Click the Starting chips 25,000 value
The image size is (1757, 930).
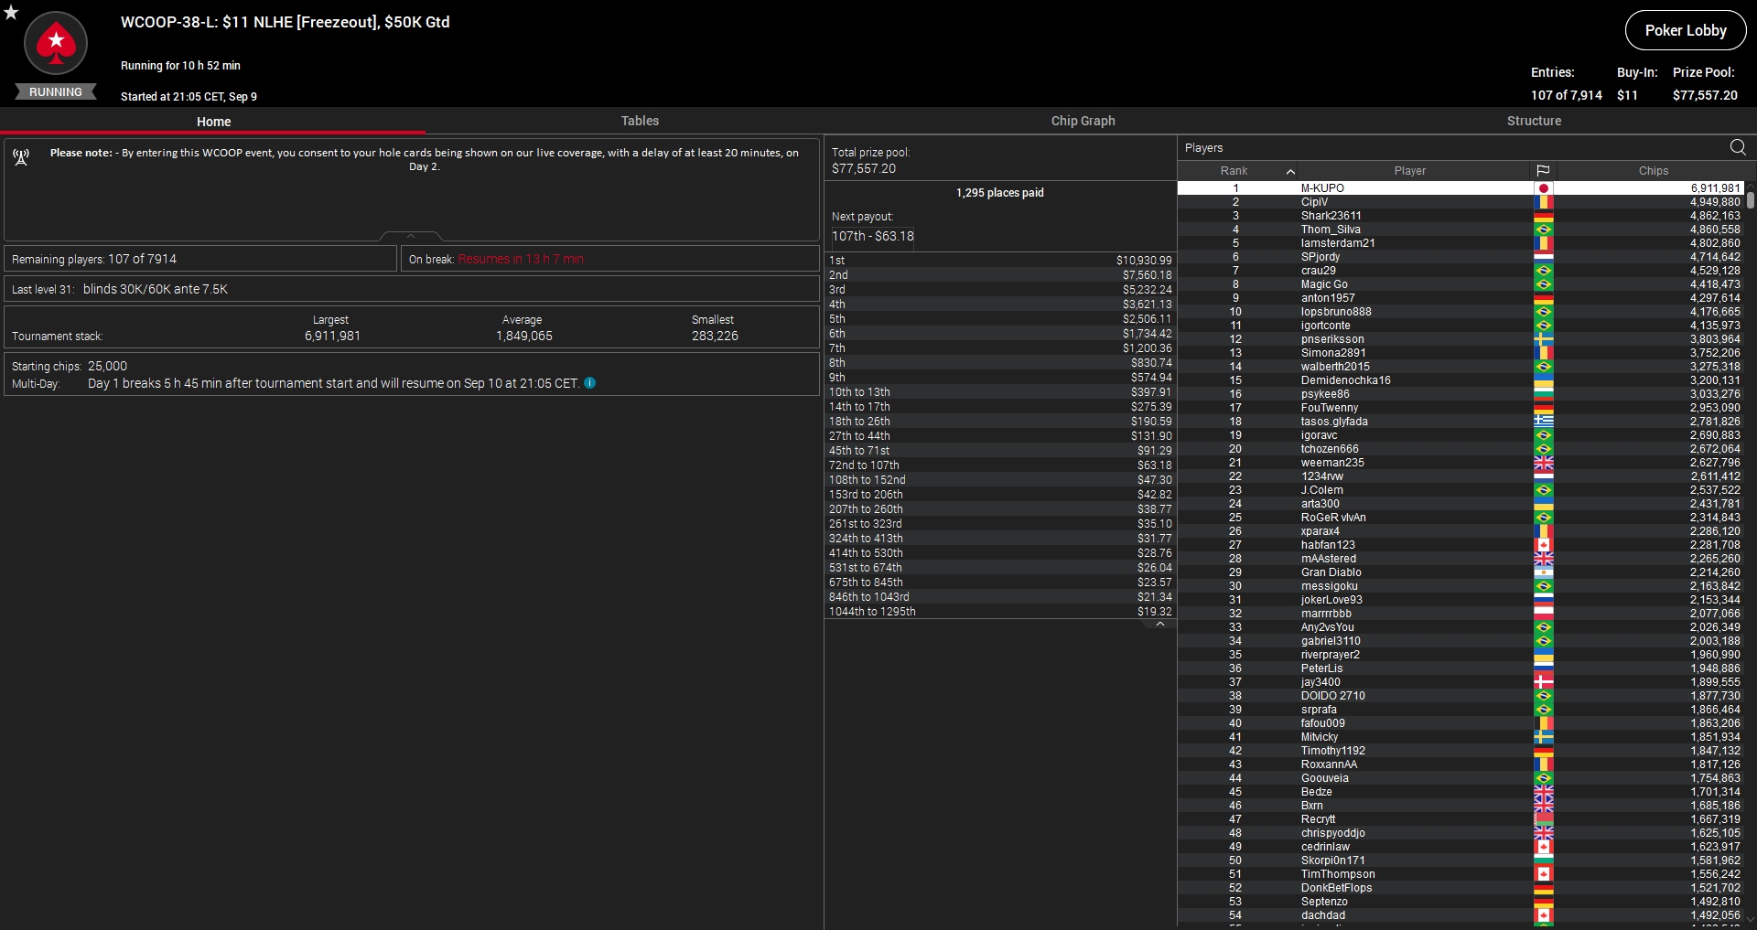pos(107,366)
